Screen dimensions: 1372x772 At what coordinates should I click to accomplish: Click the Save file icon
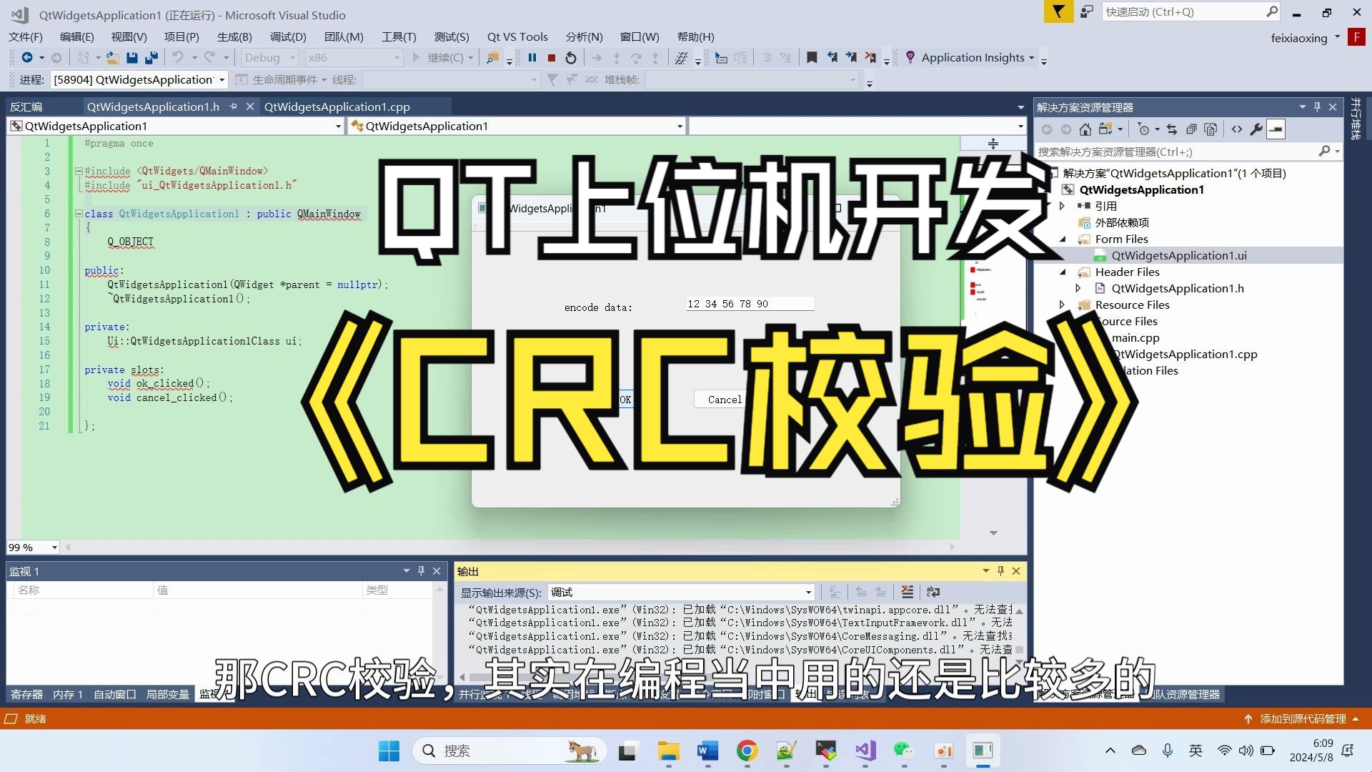(131, 58)
